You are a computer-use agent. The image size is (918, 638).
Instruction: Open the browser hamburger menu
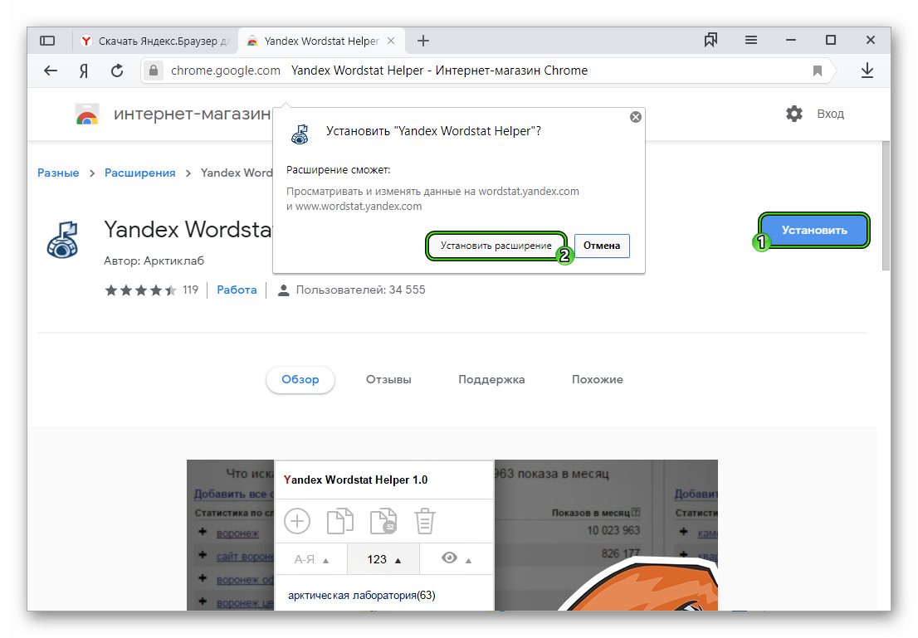click(750, 40)
